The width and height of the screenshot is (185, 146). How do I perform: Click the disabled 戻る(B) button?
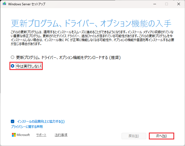[x=134, y=136]
